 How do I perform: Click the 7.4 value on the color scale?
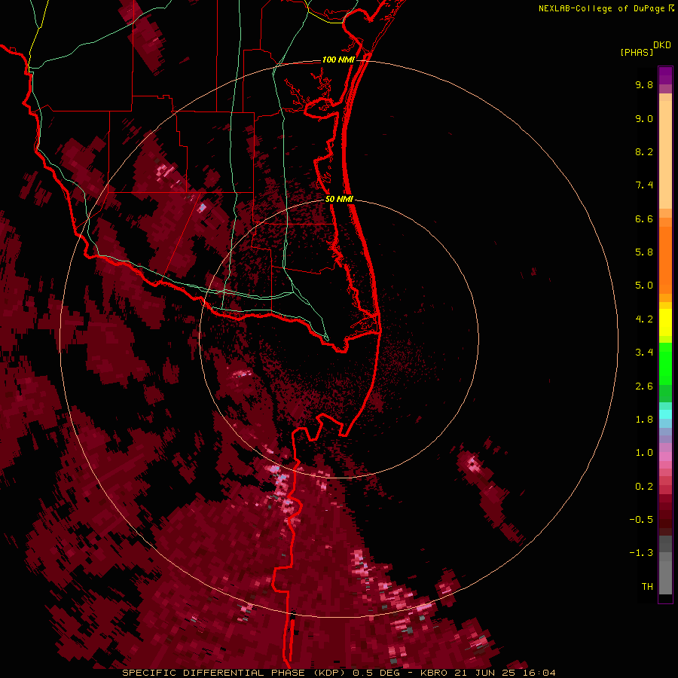click(x=644, y=185)
